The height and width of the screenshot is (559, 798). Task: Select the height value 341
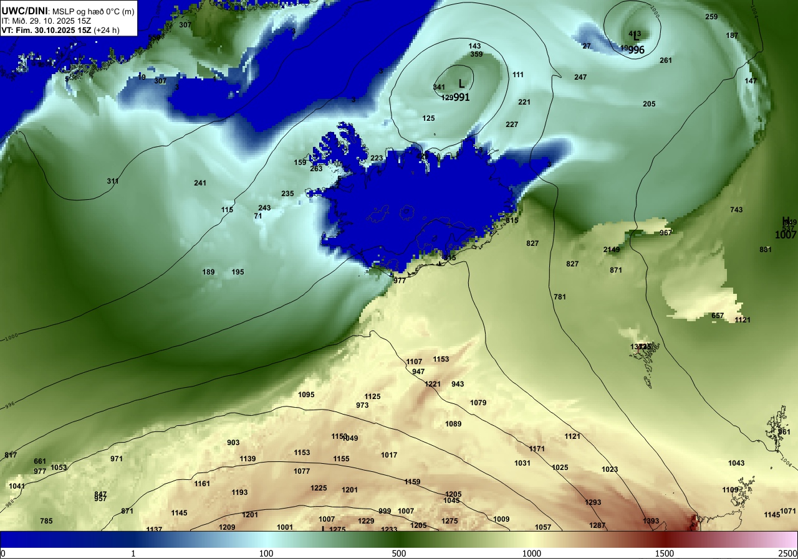click(439, 87)
